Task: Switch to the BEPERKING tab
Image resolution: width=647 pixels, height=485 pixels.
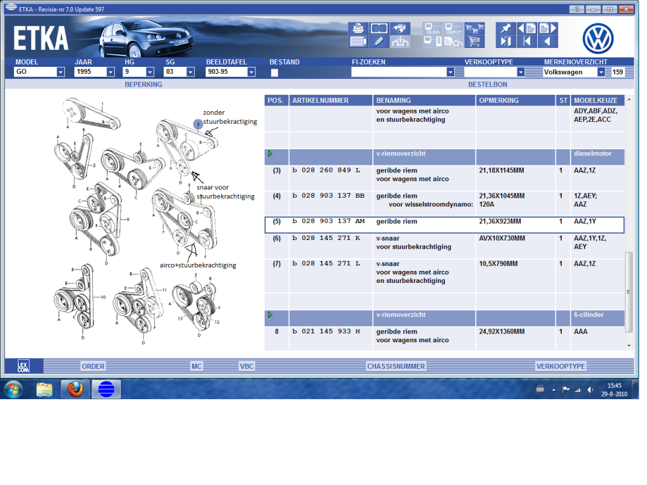Action: (x=143, y=85)
